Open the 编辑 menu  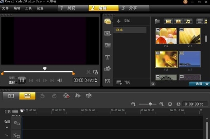pos(17,8)
